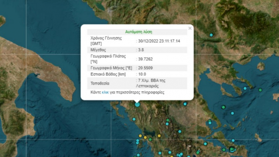Select the large cyan epicenter marker below the popup
The height and width of the screenshot is (157, 279).
point(137,105)
